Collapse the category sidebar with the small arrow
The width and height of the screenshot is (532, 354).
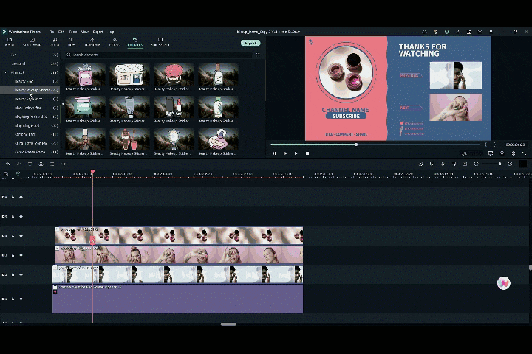pos(62,104)
